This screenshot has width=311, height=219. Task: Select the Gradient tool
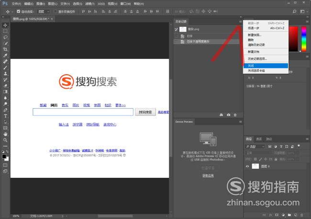(5, 92)
